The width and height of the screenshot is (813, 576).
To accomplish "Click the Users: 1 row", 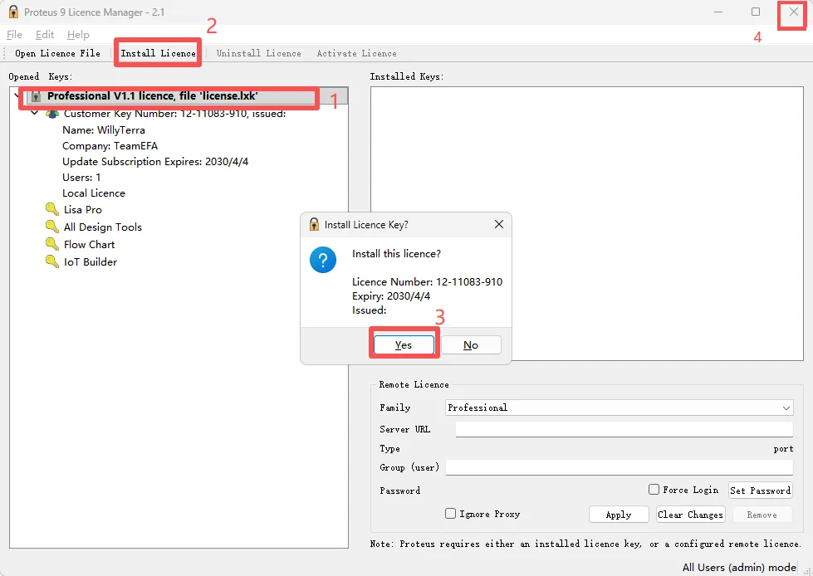I will [81, 177].
